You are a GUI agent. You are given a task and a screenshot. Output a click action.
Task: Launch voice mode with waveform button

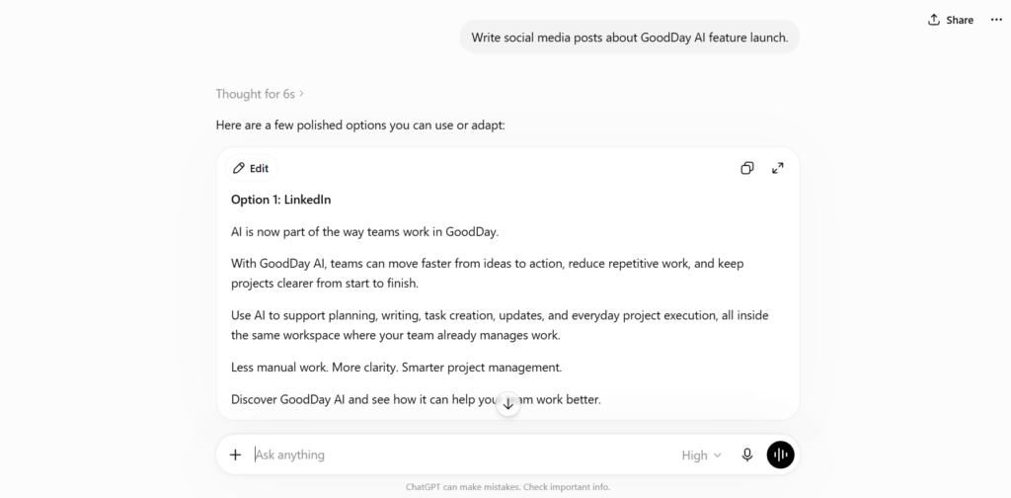(780, 455)
